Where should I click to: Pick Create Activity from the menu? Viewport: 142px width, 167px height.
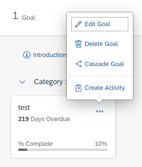[x=100, y=88]
